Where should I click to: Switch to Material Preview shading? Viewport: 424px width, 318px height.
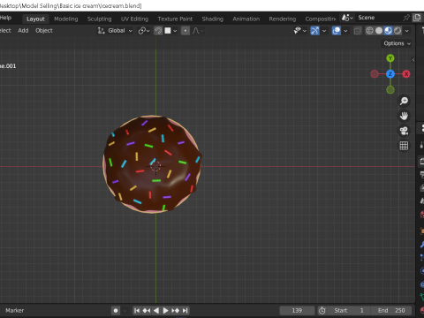[388, 31]
